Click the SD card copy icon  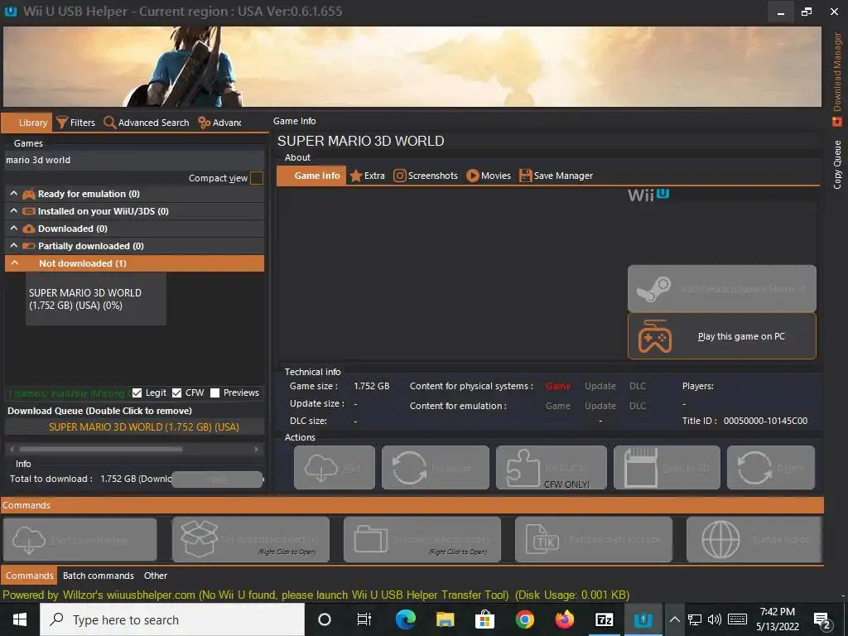(x=641, y=467)
